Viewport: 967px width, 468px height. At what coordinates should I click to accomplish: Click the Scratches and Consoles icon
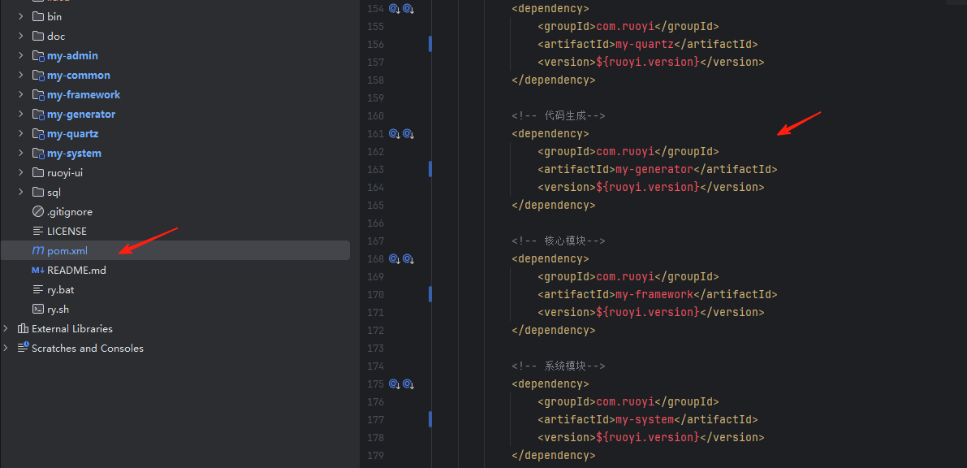(x=23, y=349)
